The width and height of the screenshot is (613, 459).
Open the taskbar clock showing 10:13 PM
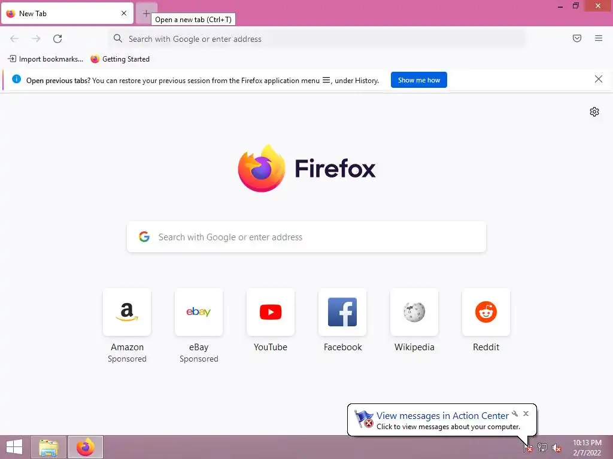pyautogui.click(x=587, y=448)
